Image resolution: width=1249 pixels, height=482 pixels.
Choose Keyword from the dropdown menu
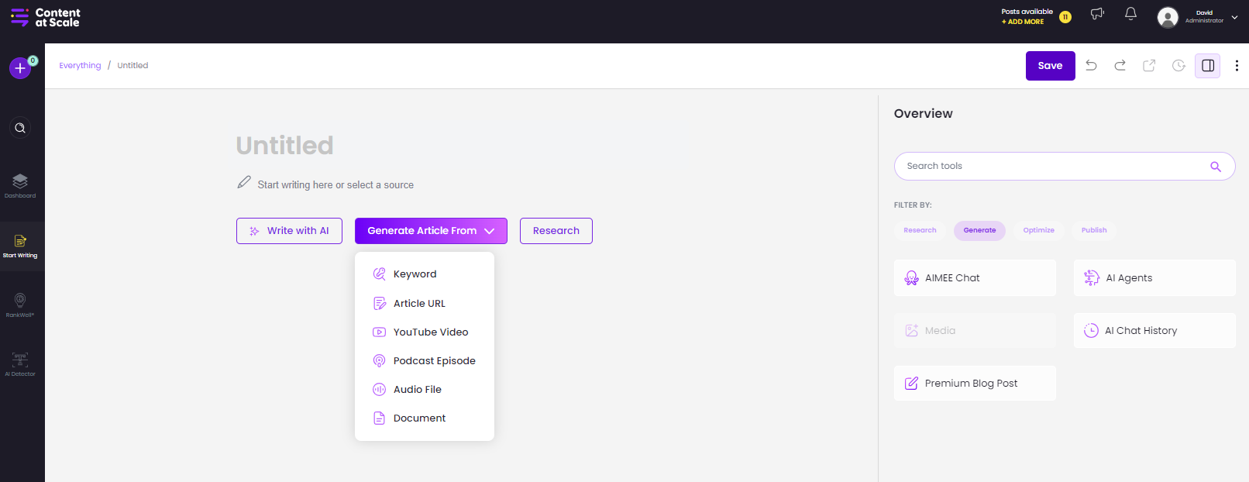click(x=425, y=274)
